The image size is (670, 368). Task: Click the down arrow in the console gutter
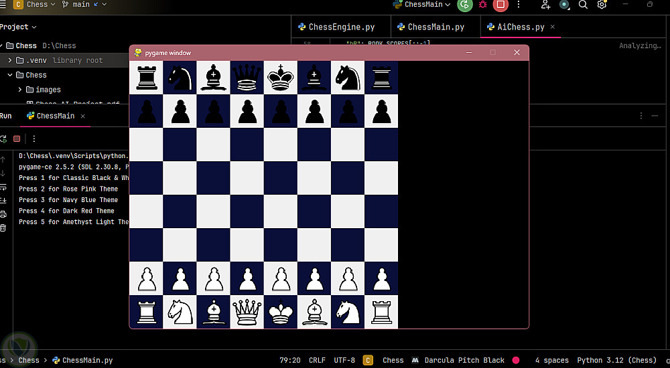pyautogui.click(x=3, y=173)
